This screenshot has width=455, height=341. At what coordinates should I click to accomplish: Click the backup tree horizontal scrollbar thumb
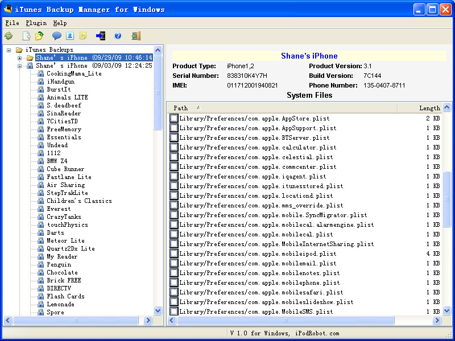[76, 321]
